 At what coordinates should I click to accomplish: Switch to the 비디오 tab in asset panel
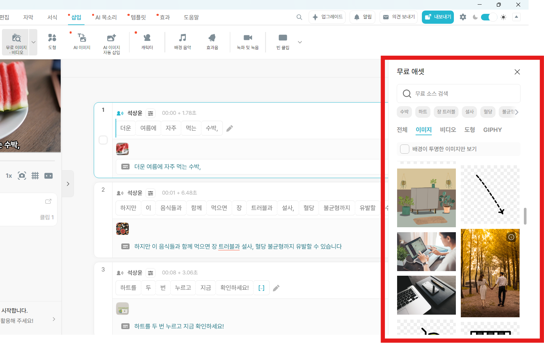(448, 130)
